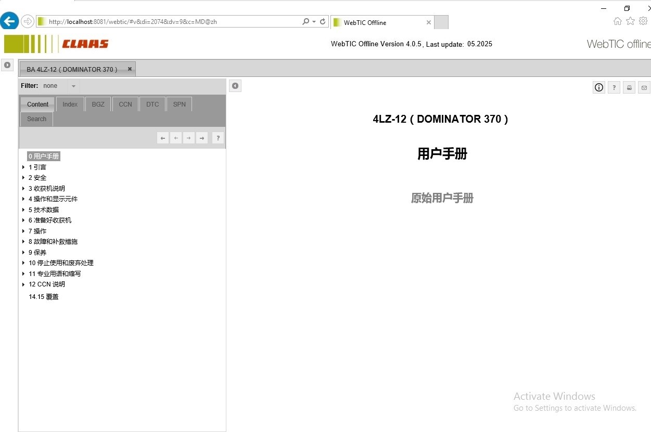
Task: Open the document info icon
Action: click(x=599, y=87)
